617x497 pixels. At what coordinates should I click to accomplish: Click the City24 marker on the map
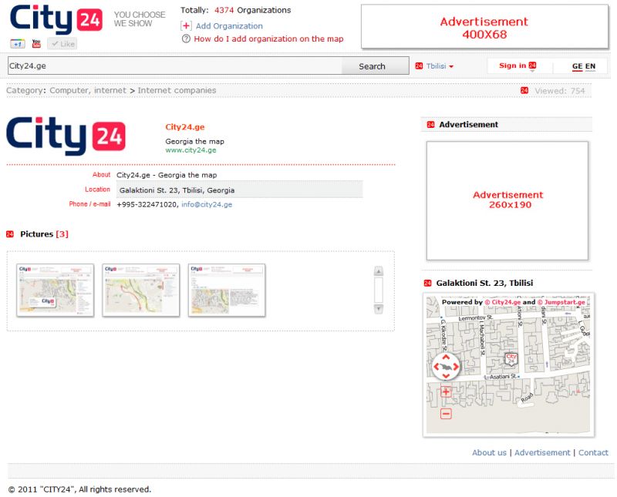click(x=511, y=358)
